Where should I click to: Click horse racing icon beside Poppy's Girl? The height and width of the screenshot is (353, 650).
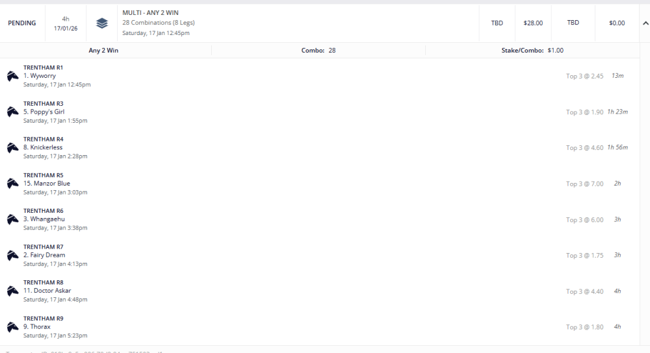(12, 112)
